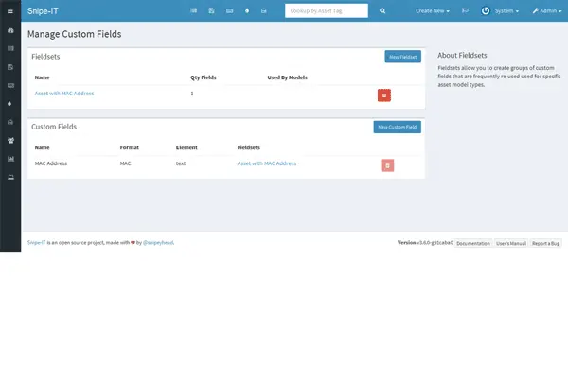Open the Asset with MAC Address fieldset link
Screen dimensions: 568x378
coord(64,94)
